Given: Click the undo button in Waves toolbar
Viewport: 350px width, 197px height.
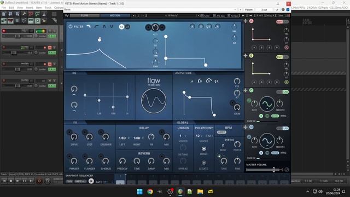Looking at the screenshot, I should click(134, 16).
